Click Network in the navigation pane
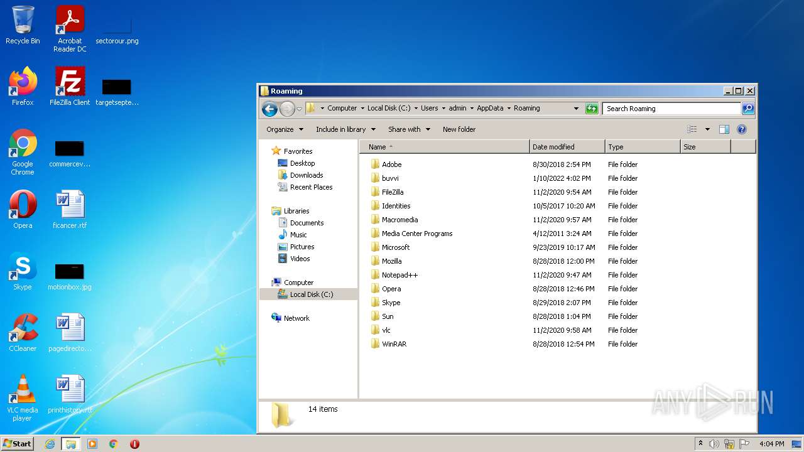Viewport: 804px width, 452px height. point(296,318)
